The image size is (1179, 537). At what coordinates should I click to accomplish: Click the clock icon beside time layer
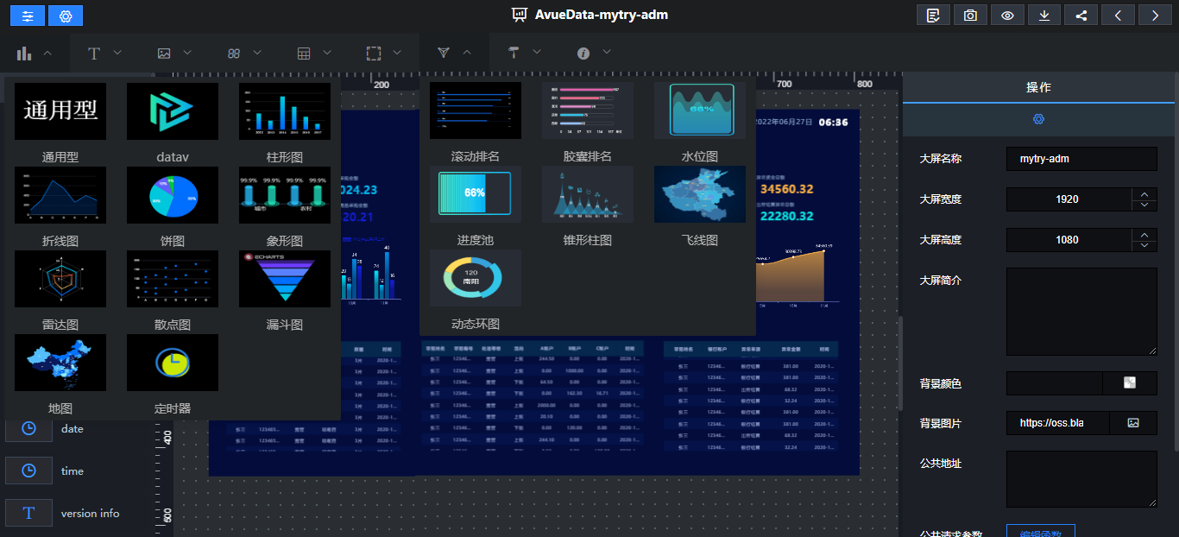[x=28, y=471]
